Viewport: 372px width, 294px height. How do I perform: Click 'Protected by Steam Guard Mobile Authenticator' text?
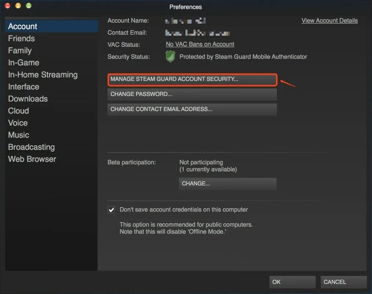243,57
